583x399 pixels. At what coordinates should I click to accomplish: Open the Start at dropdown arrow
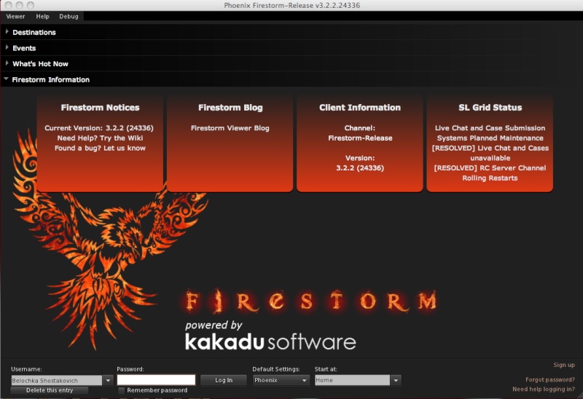tap(396, 380)
